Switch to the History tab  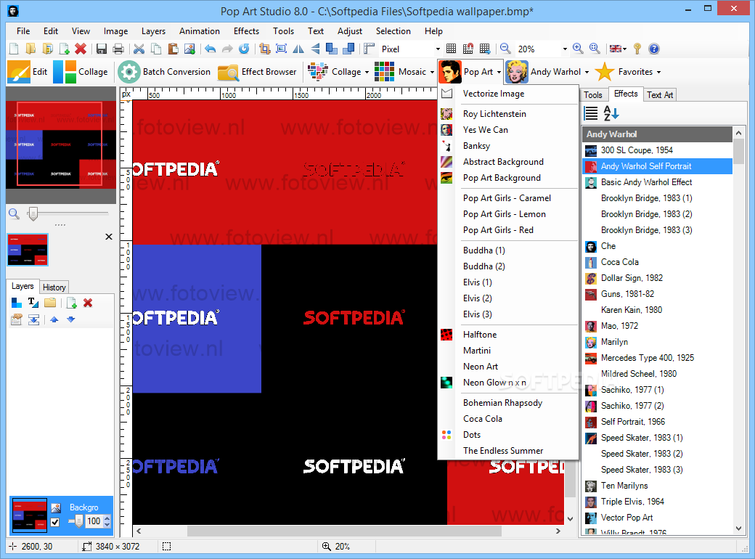tap(54, 287)
